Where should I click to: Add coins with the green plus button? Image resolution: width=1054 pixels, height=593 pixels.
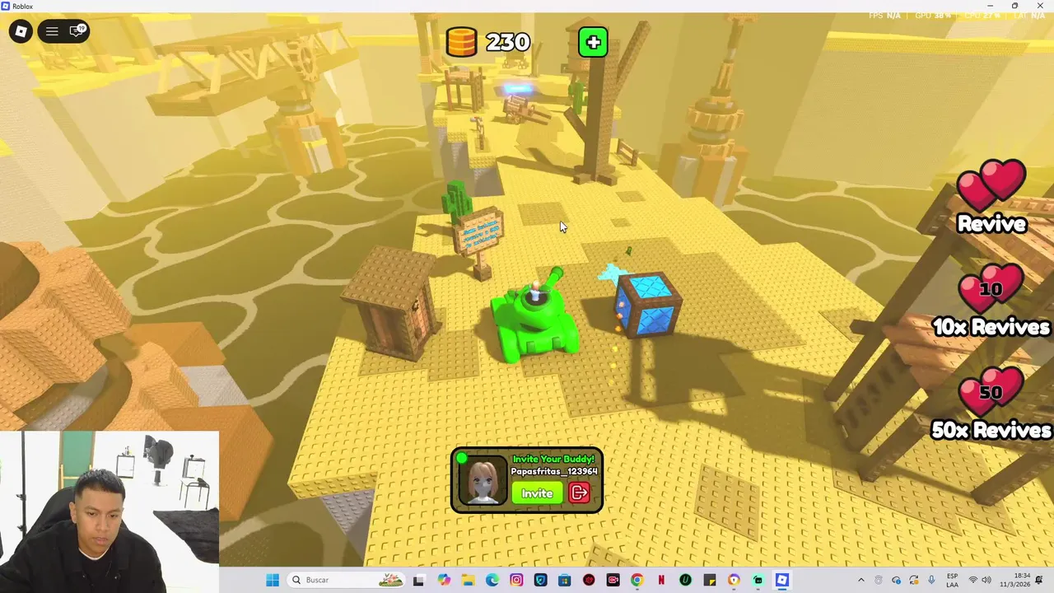pos(593,42)
